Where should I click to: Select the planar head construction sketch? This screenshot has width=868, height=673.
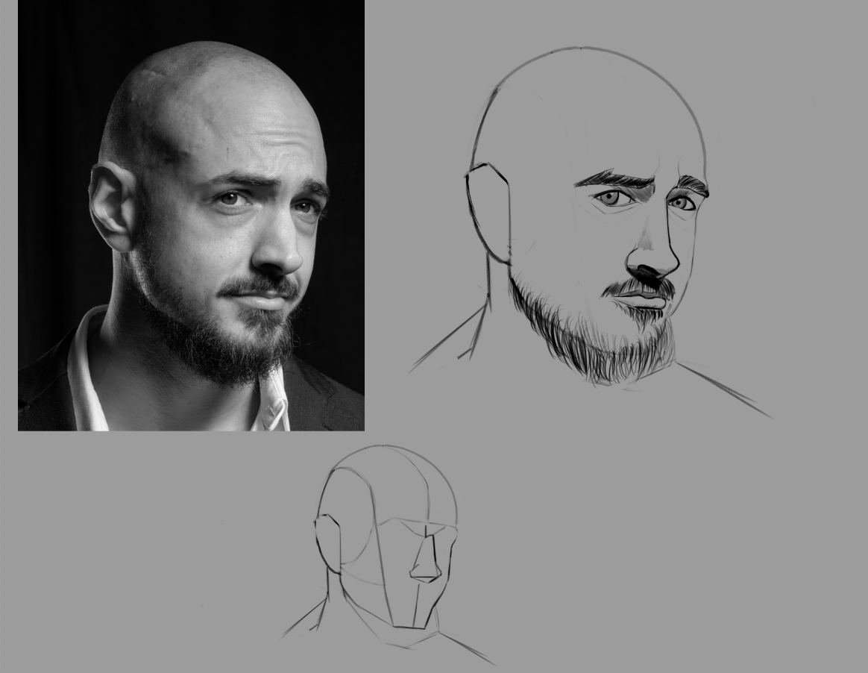(x=389, y=554)
